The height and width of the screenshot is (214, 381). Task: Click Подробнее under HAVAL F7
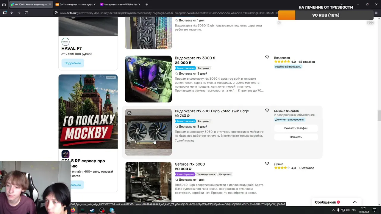click(x=73, y=63)
